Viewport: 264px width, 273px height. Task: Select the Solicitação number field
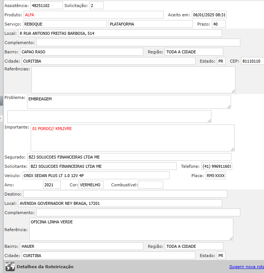[x=97, y=6]
